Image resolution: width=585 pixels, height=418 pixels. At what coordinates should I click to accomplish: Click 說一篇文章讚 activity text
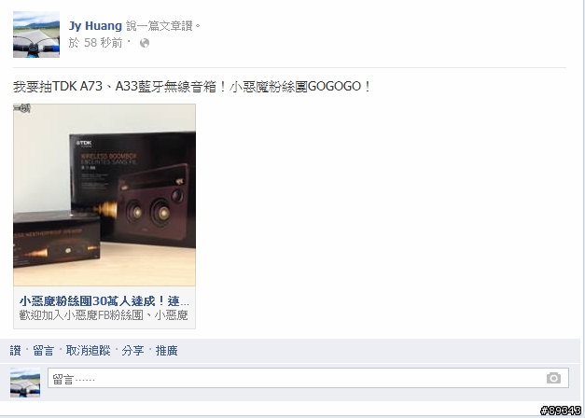[x=163, y=26]
